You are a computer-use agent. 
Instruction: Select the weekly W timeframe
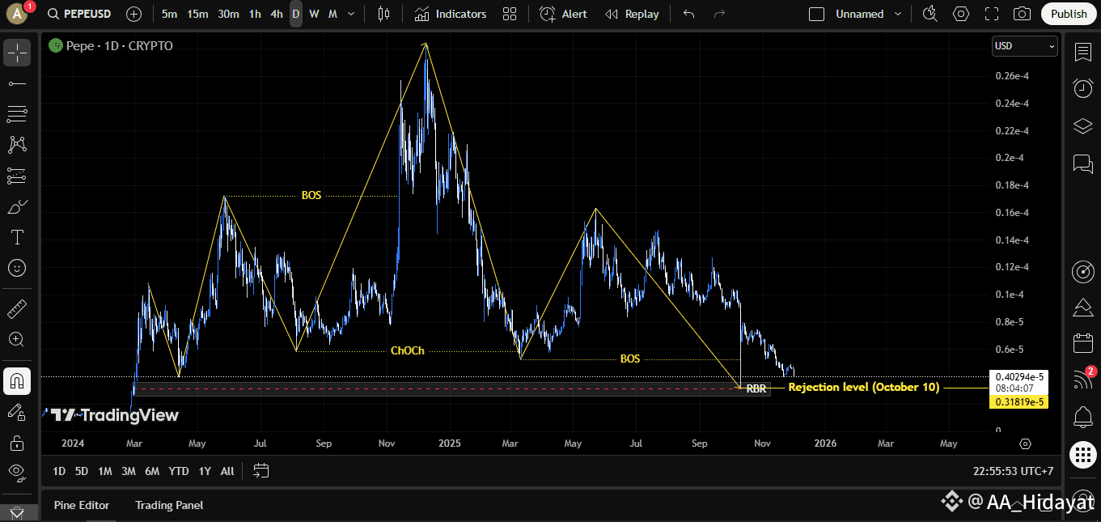(314, 14)
